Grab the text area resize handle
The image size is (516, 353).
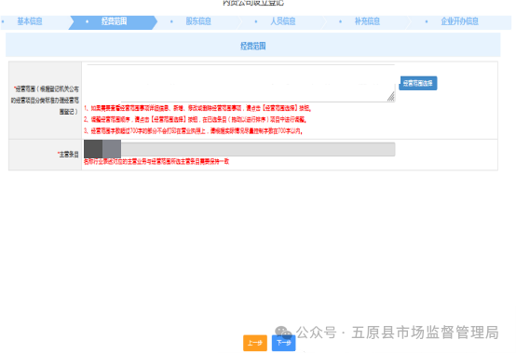point(391,97)
